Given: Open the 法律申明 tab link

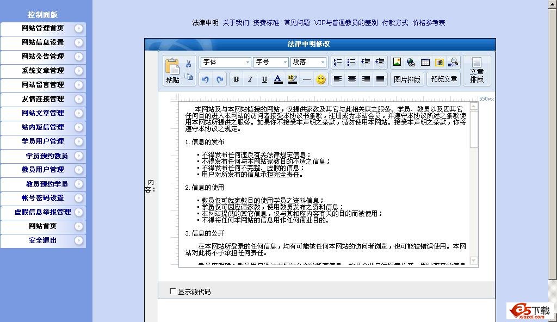Looking at the screenshot, I should click(205, 23).
